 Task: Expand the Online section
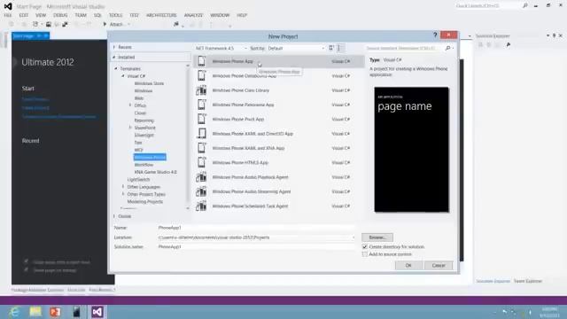(x=114, y=216)
